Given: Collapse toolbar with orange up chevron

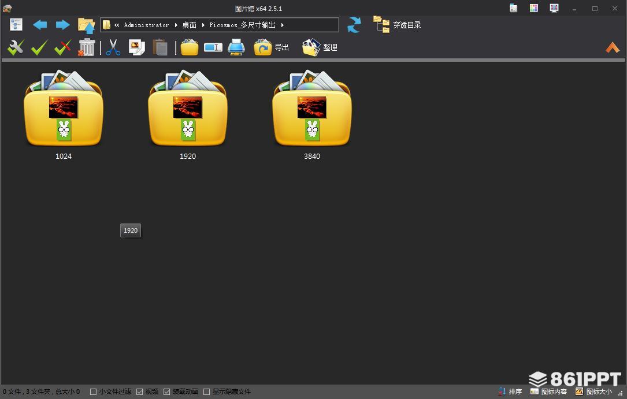Looking at the screenshot, I should [x=612, y=48].
